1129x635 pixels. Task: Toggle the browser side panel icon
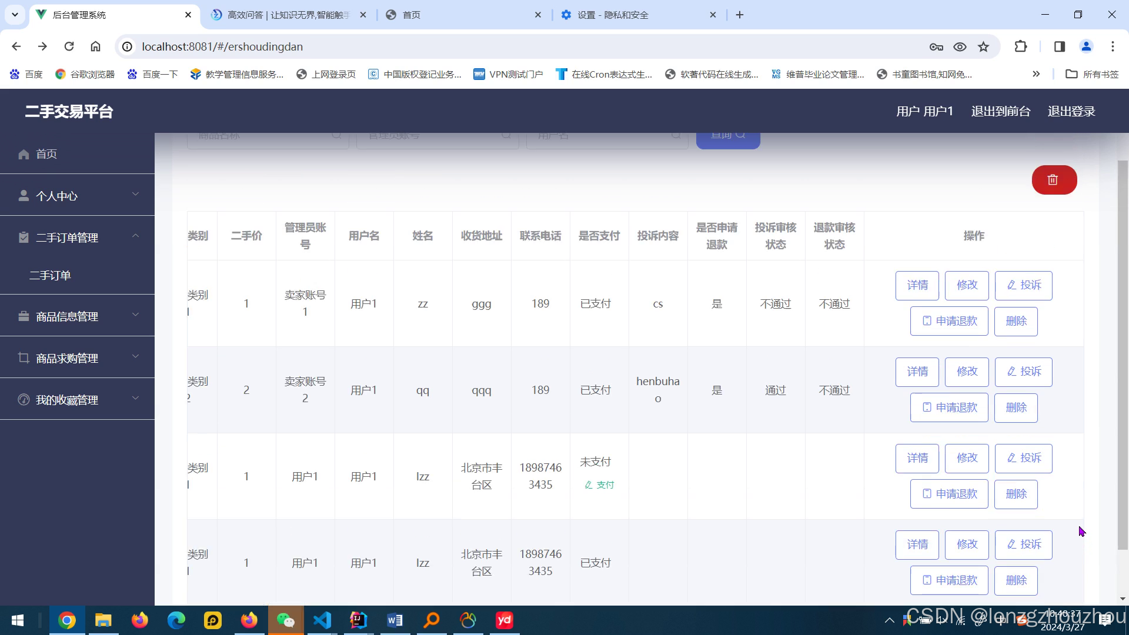[x=1059, y=46]
